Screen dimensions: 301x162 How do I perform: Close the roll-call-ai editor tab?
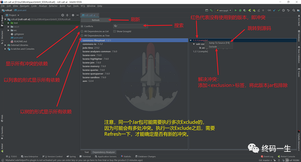click(x=97, y=15)
